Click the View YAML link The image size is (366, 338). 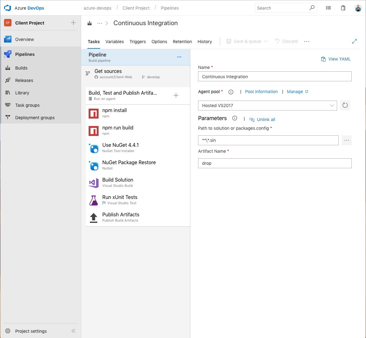pos(336,59)
